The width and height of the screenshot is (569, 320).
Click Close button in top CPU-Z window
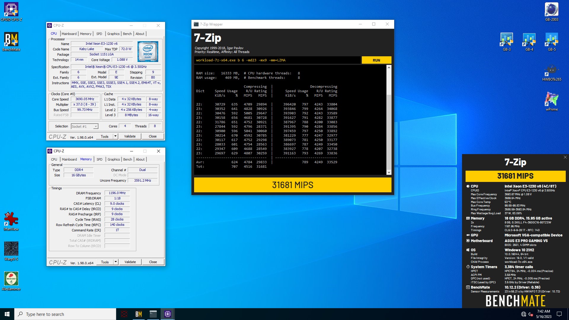153,137
